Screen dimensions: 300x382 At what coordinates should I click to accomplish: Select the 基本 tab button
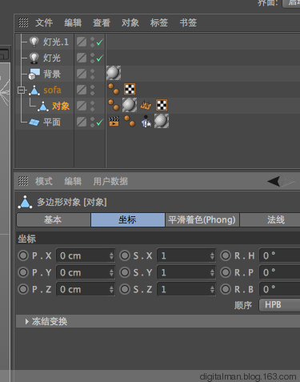[x=54, y=219]
